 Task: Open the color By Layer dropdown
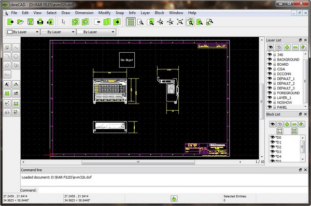[23, 32]
